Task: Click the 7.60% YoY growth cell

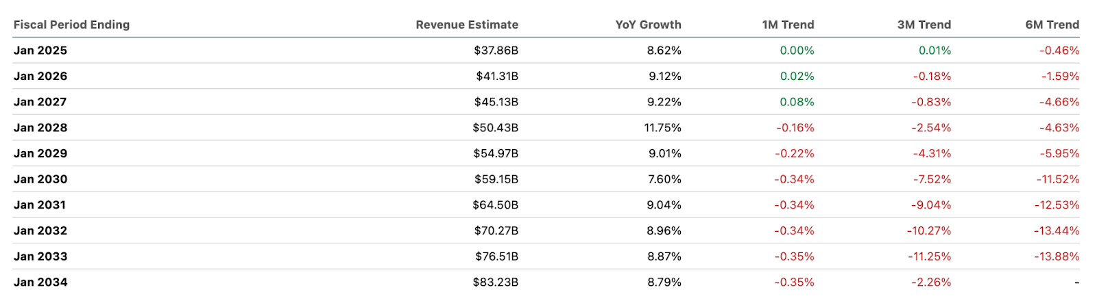Action: (664, 179)
